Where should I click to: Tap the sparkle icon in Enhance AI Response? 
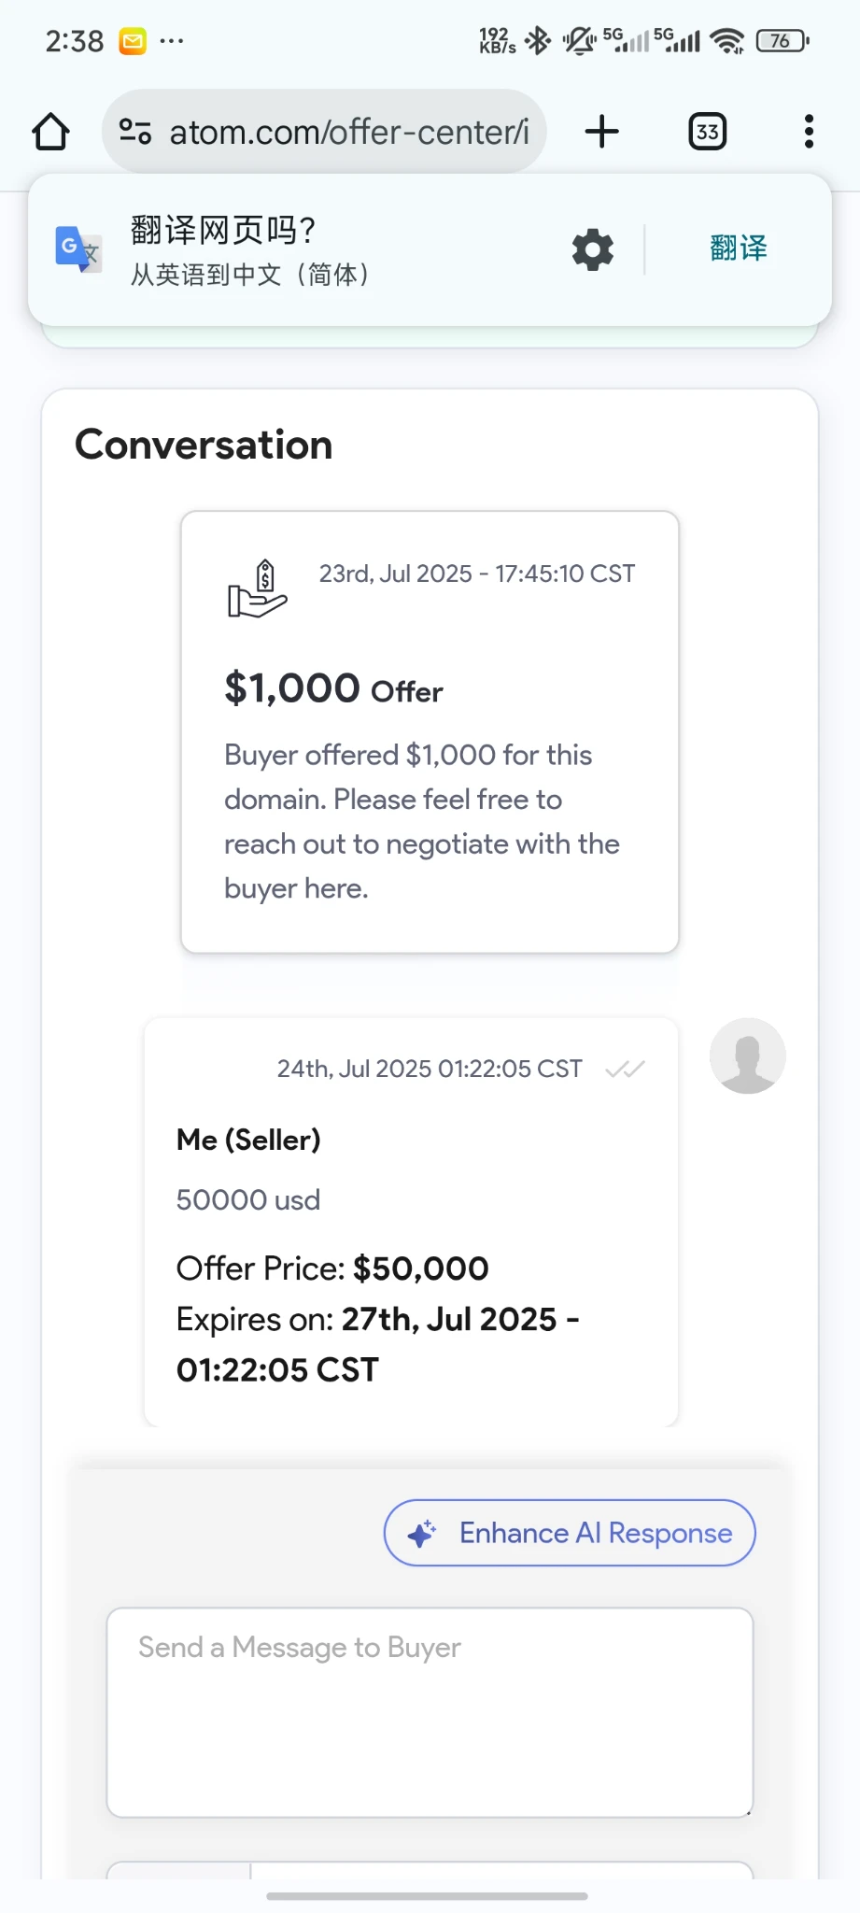click(422, 1533)
